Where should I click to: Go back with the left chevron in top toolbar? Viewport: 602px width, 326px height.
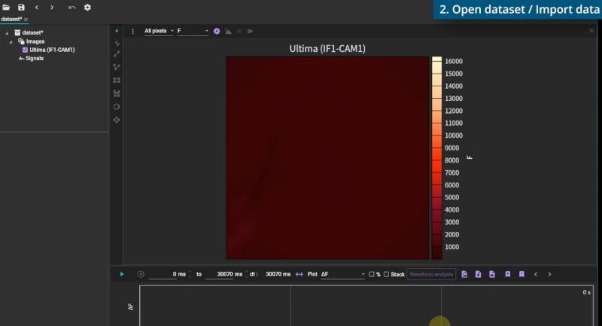click(x=37, y=8)
